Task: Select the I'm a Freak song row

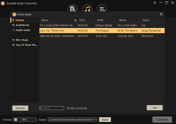Action: coord(102,25)
